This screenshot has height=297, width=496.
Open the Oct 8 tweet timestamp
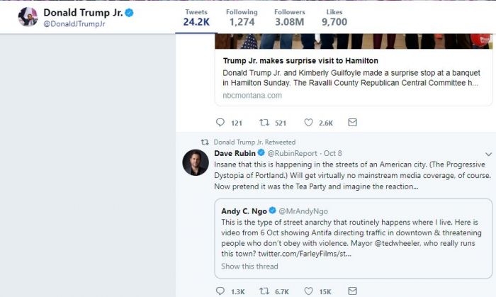coord(332,153)
